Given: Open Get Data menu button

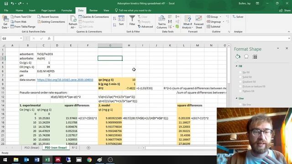Looking at the screenshot, I should 5,22.
